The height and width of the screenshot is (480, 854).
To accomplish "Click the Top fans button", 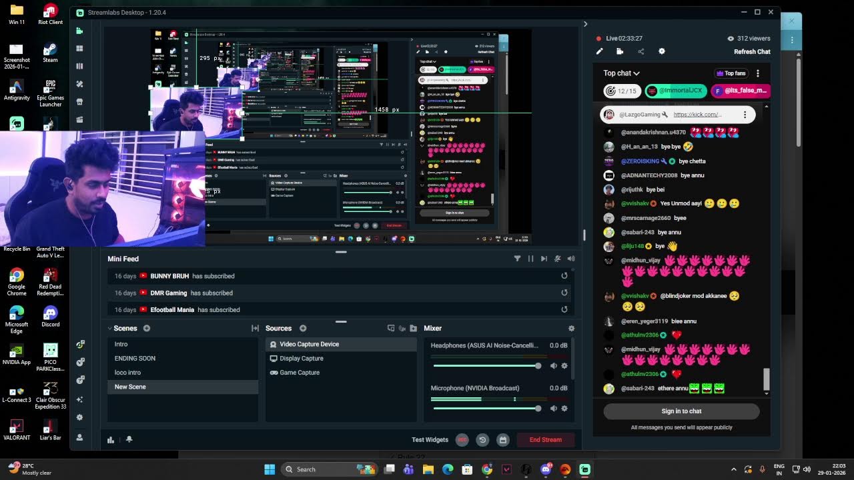I will click(731, 73).
